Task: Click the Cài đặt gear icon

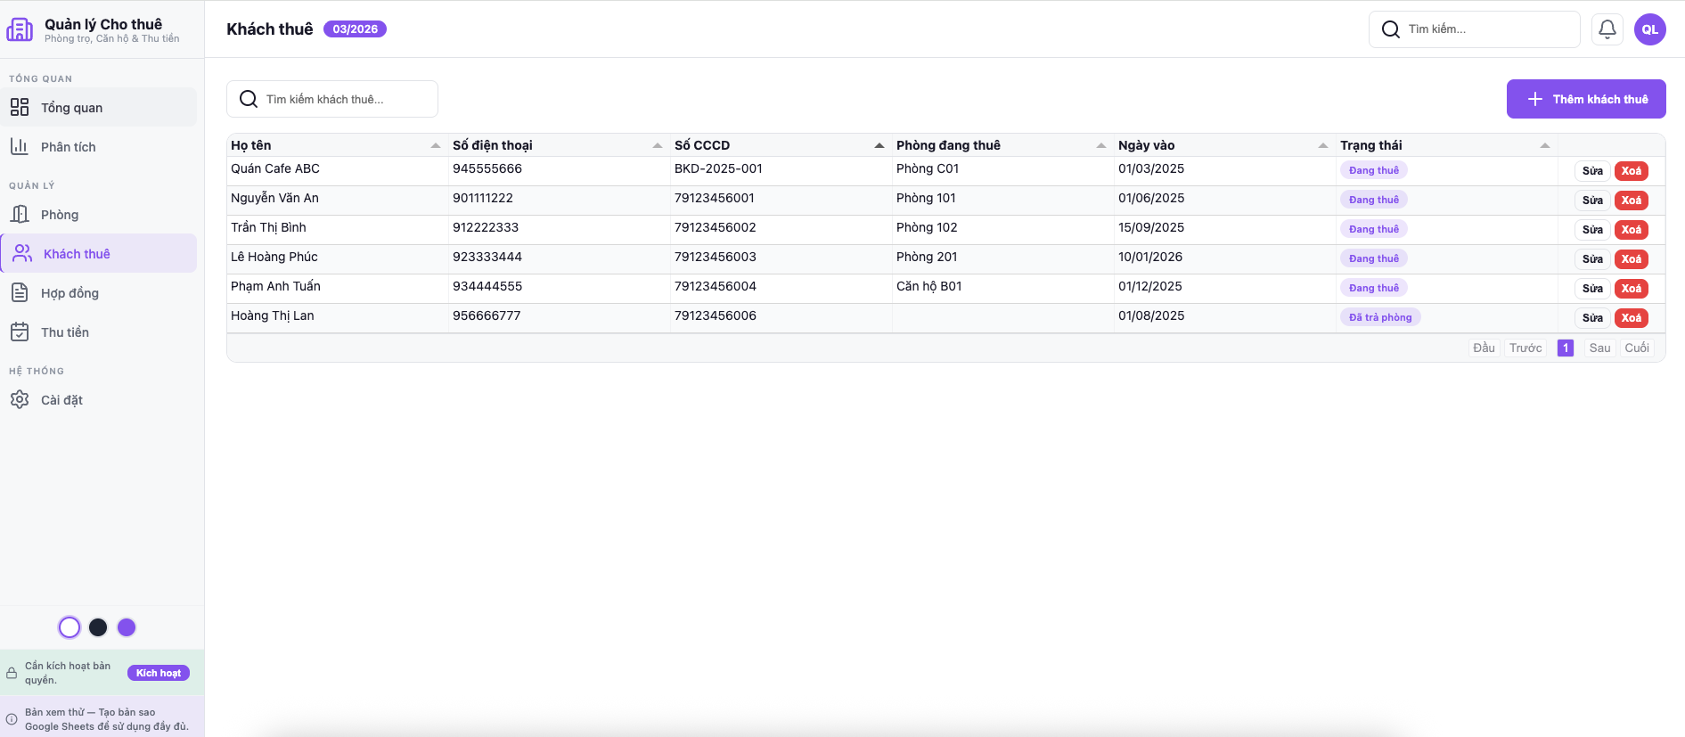Action: [20, 400]
